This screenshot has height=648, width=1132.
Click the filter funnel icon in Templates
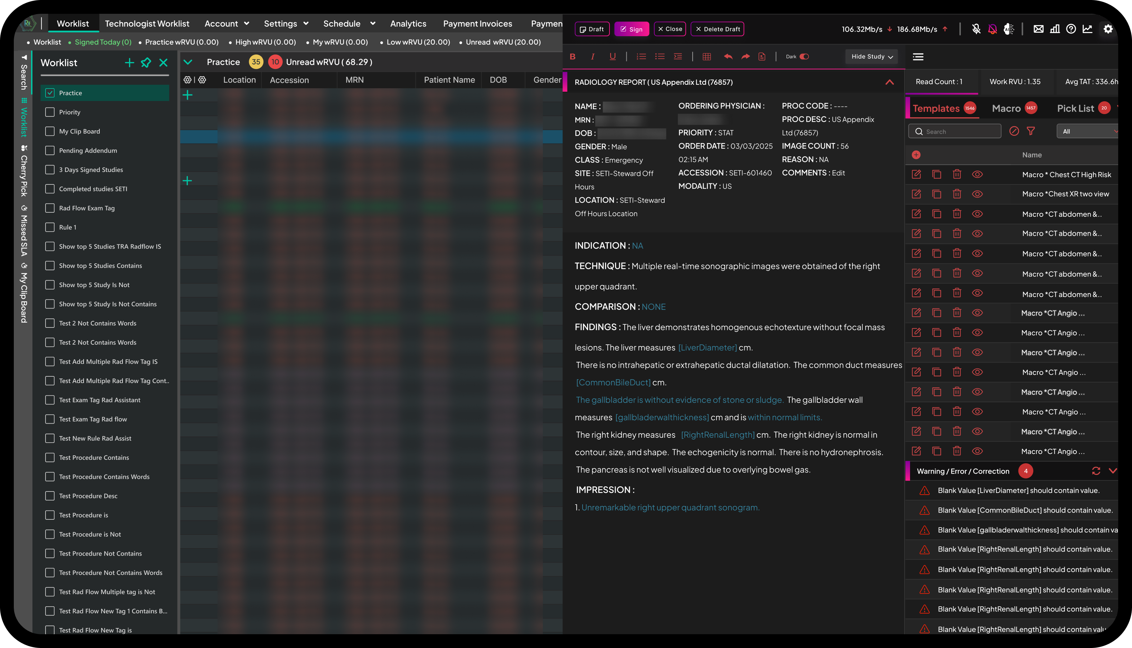pos(1031,131)
